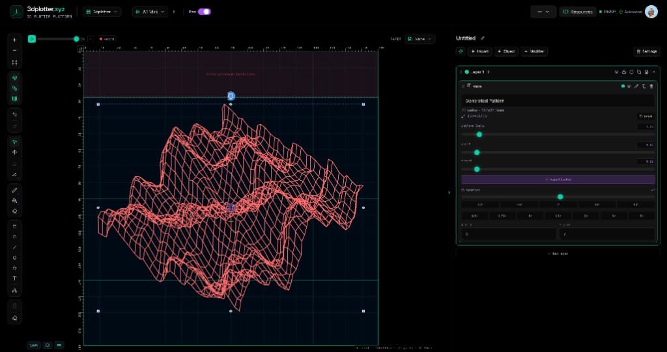Click the green sparkle generate icon
This screenshot has width=667, height=352.
pyautogui.click(x=461, y=51)
